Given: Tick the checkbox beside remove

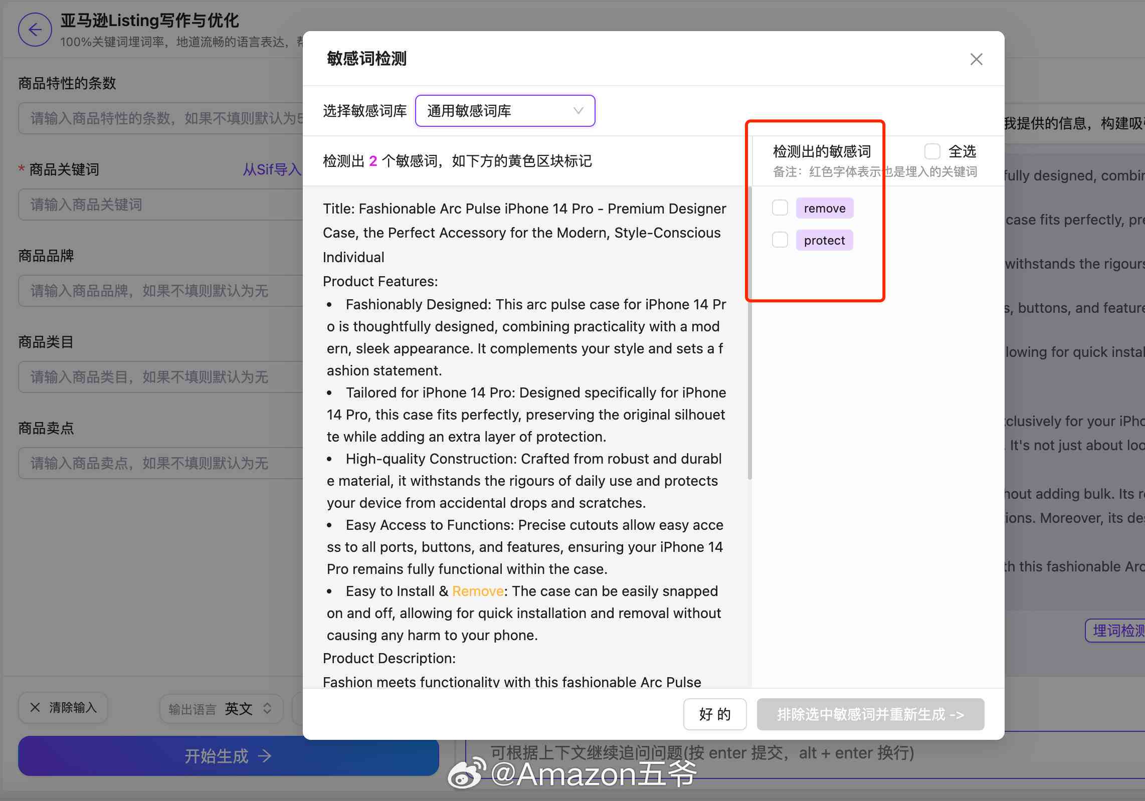Looking at the screenshot, I should [x=780, y=208].
